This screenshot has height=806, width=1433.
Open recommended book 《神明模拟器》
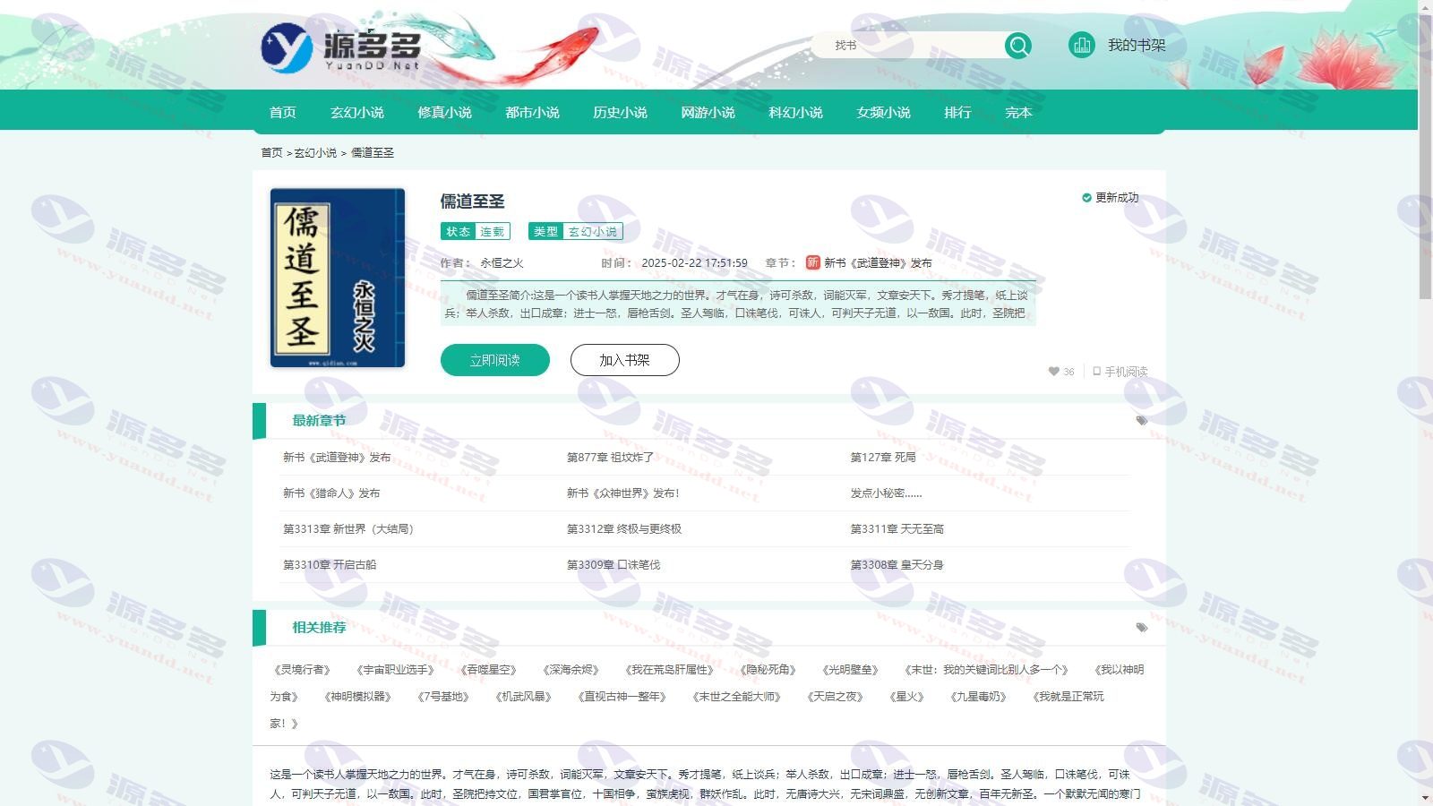tap(358, 697)
